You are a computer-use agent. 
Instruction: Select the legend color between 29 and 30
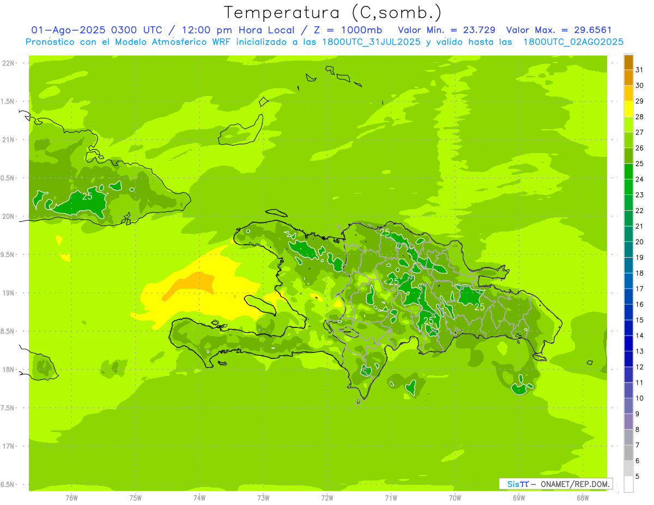pos(628,93)
